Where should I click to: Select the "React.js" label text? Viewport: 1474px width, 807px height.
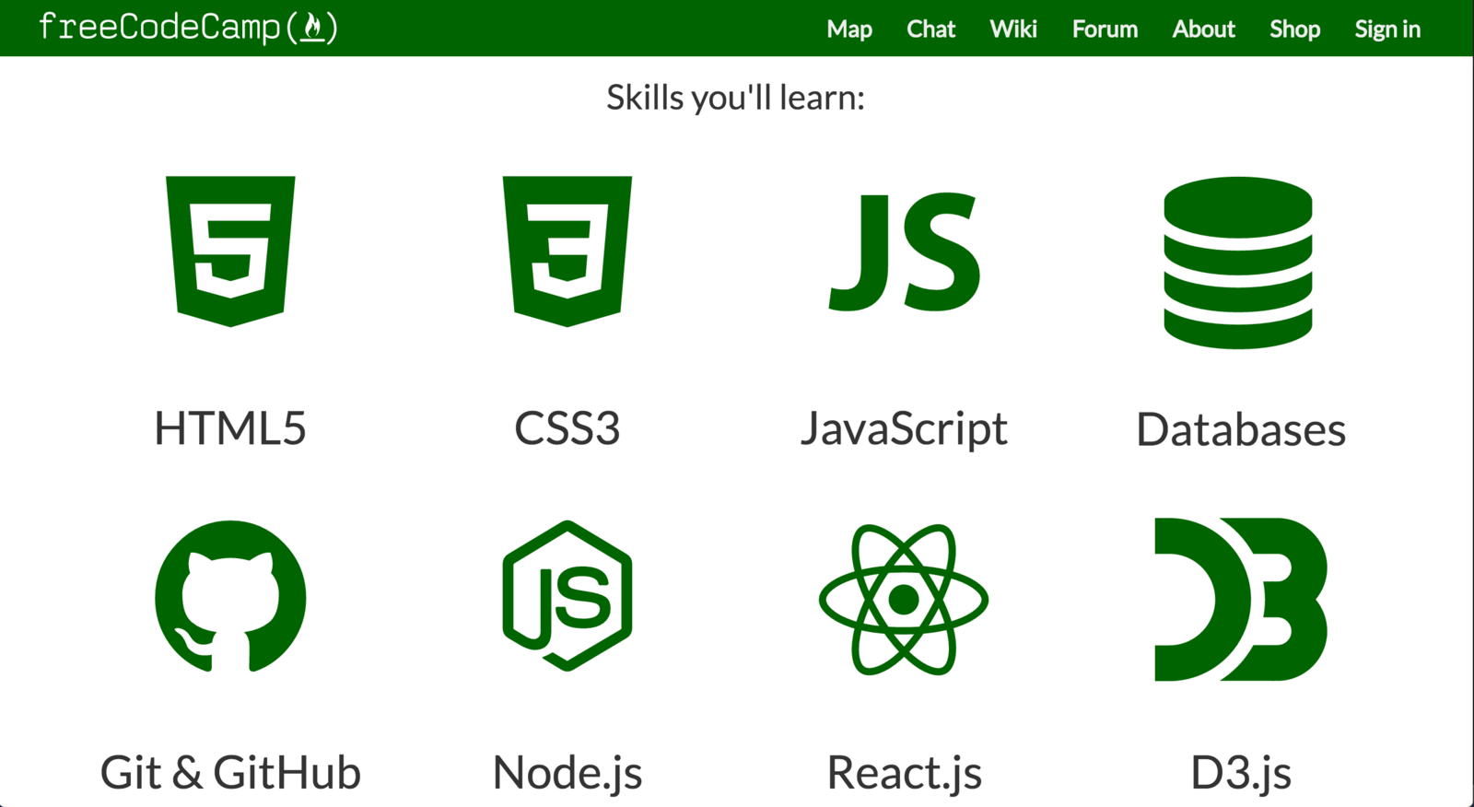pyautogui.click(x=904, y=773)
